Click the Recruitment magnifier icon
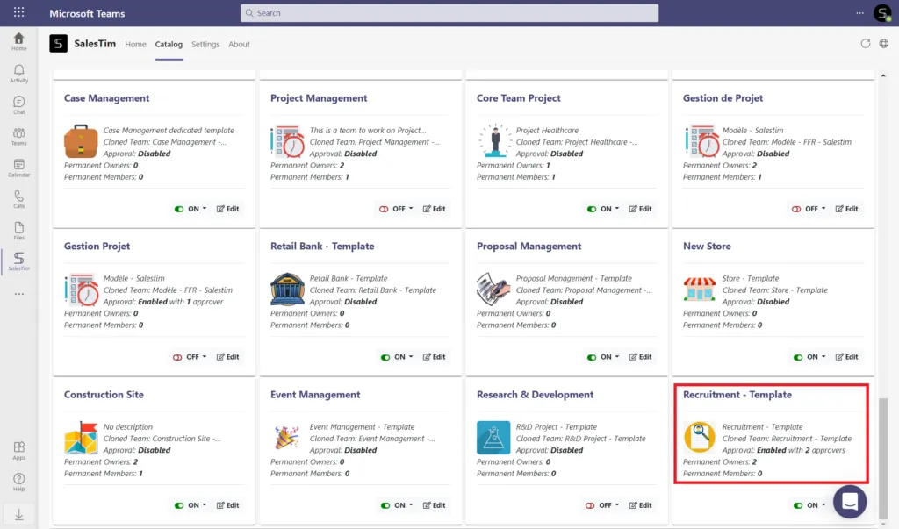 click(x=700, y=437)
